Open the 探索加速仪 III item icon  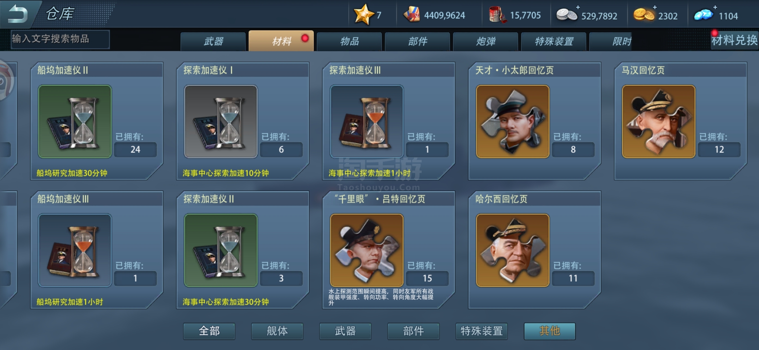(x=367, y=122)
